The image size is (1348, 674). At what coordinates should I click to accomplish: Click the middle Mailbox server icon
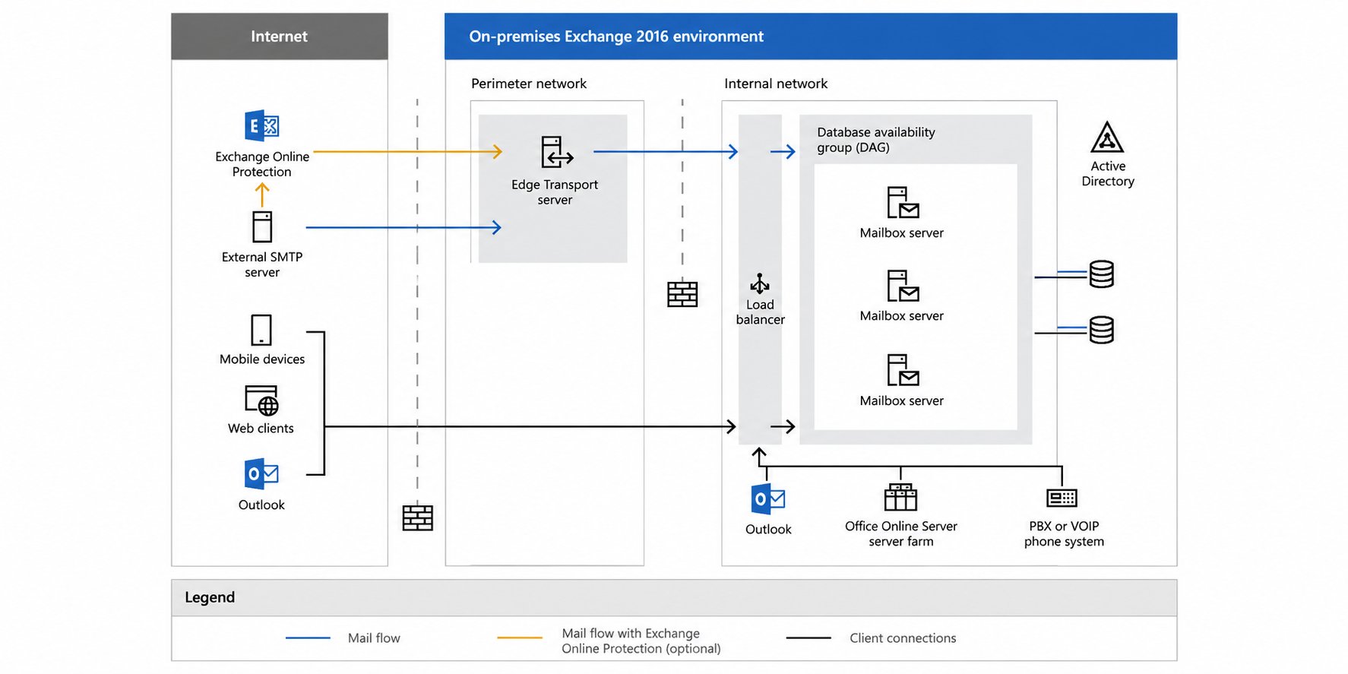tap(903, 286)
